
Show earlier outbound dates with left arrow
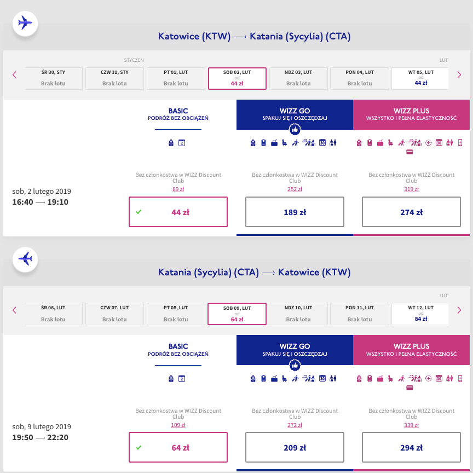pyautogui.click(x=14, y=75)
